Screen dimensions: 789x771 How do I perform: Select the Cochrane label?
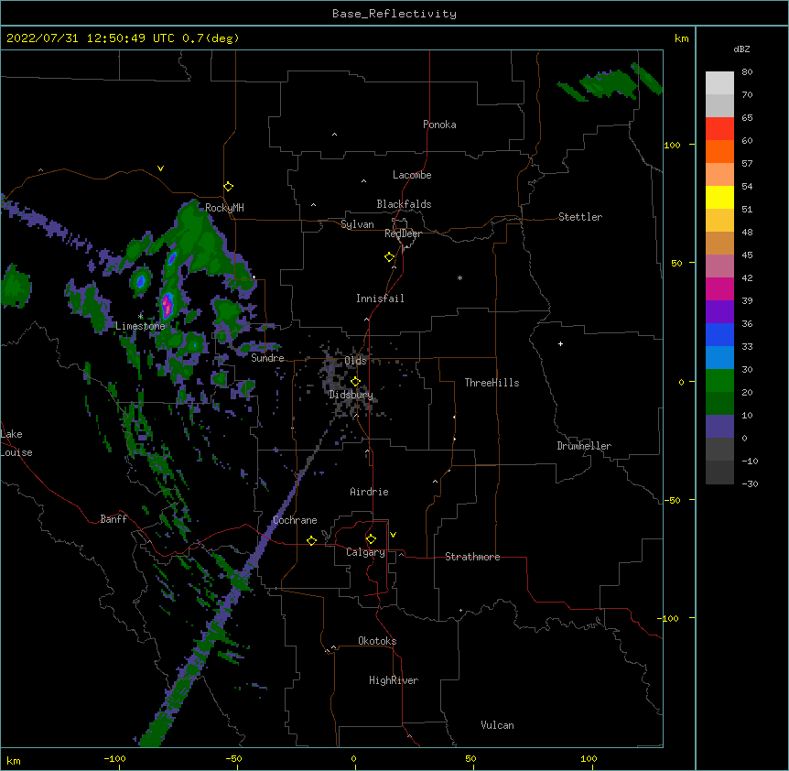click(x=295, y=520)
